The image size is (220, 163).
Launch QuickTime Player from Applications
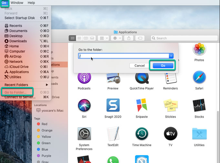point(141,78)
